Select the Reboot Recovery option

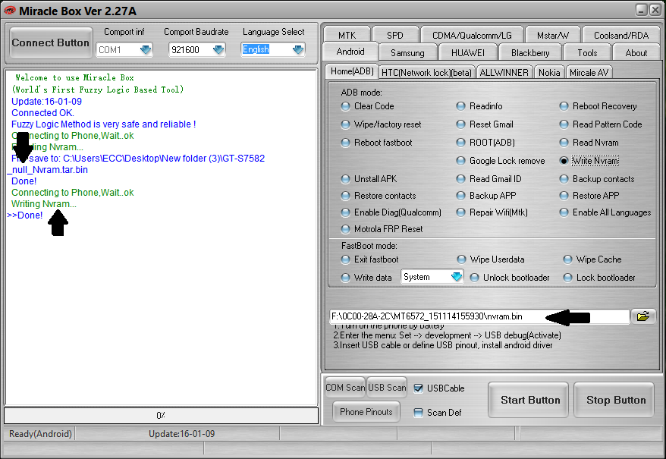pos(564,106)
